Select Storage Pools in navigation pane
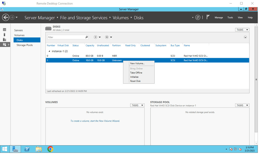 tap(25, 45)
